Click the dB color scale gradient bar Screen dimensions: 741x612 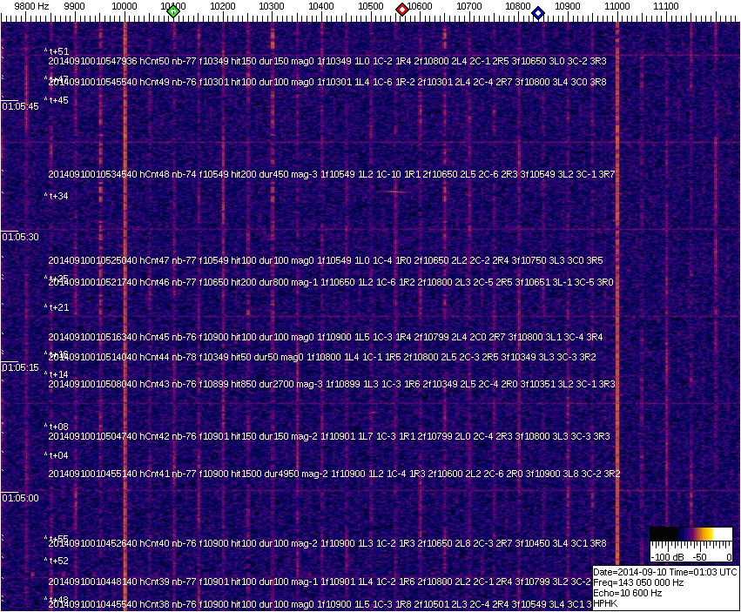point(690,534)
